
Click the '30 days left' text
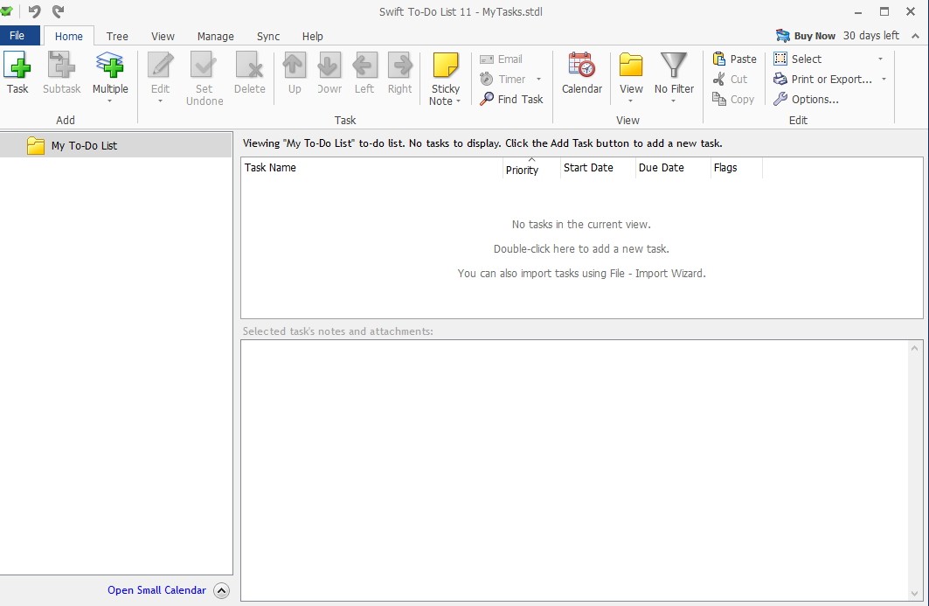[x=871, y=36]
